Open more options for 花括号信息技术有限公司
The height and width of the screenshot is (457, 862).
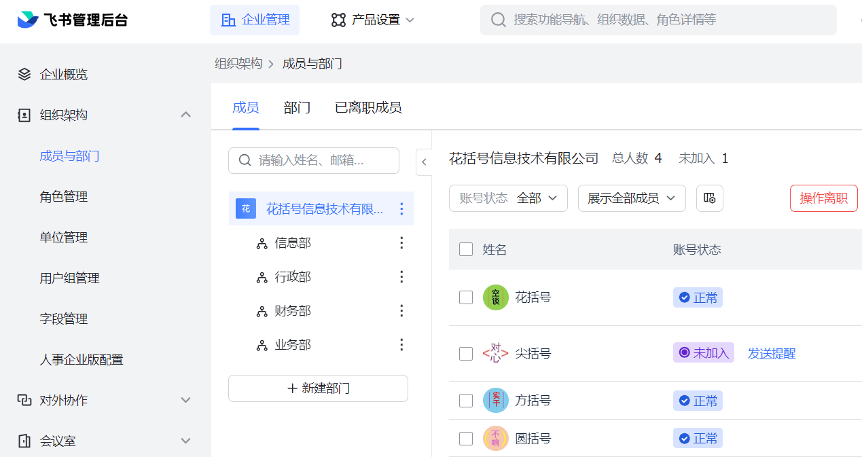[401, 209]
